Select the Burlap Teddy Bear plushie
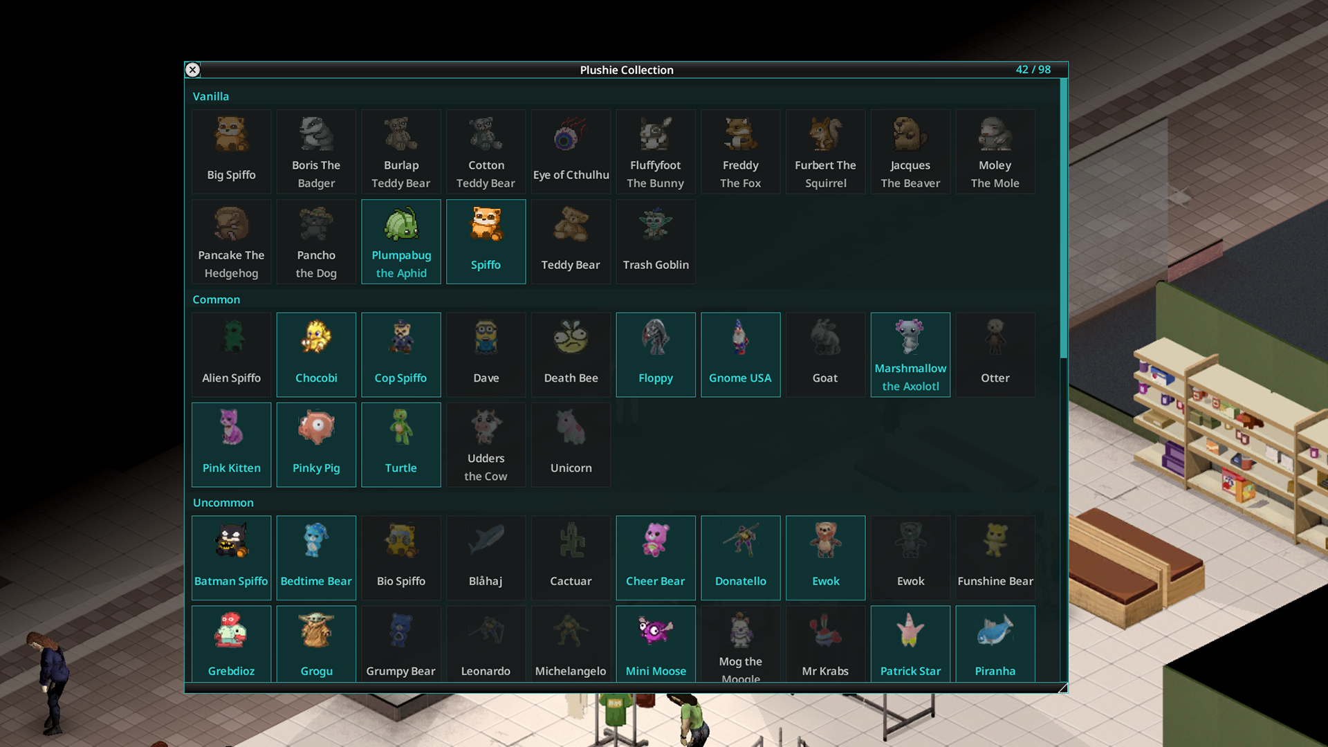Image resolution: width=1328 pixels, height=747 pixels. click(x=401, y=151)
